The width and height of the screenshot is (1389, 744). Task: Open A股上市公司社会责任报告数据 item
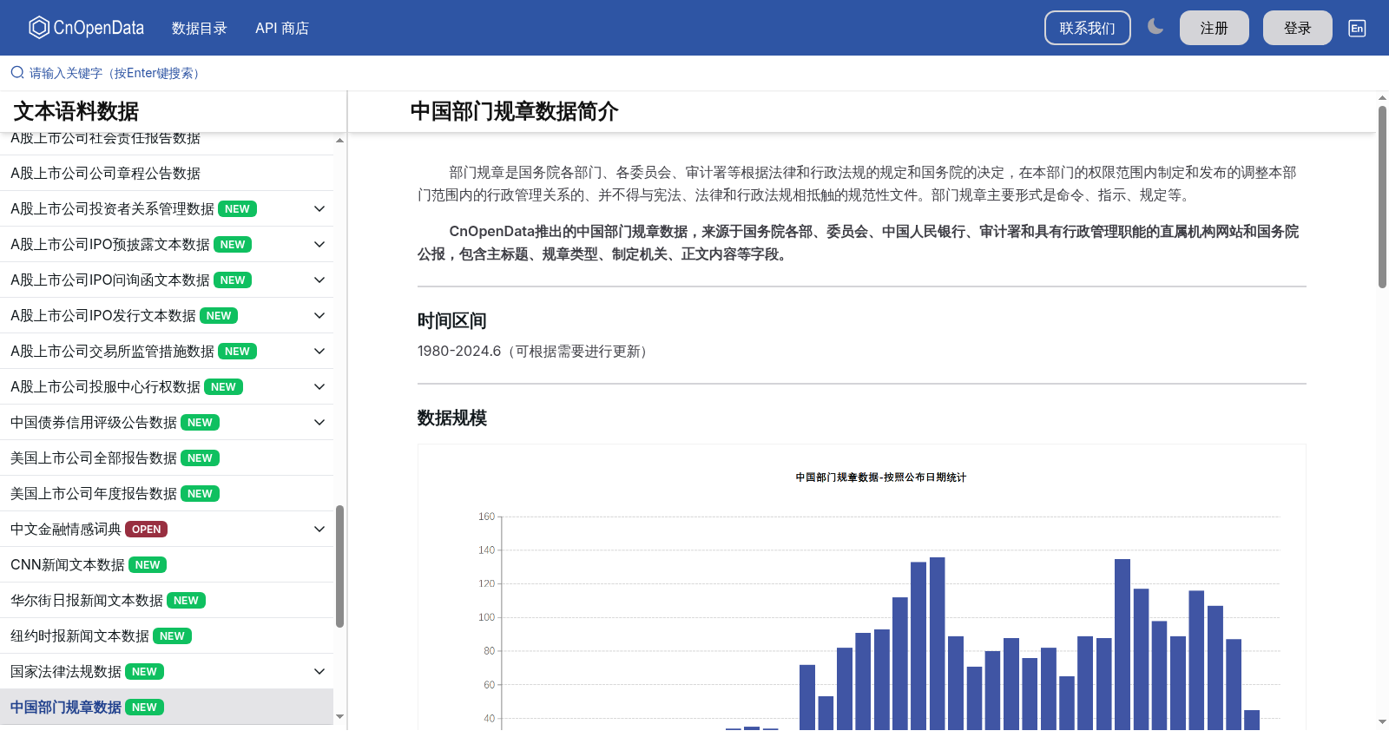click(x=167, y=143)
